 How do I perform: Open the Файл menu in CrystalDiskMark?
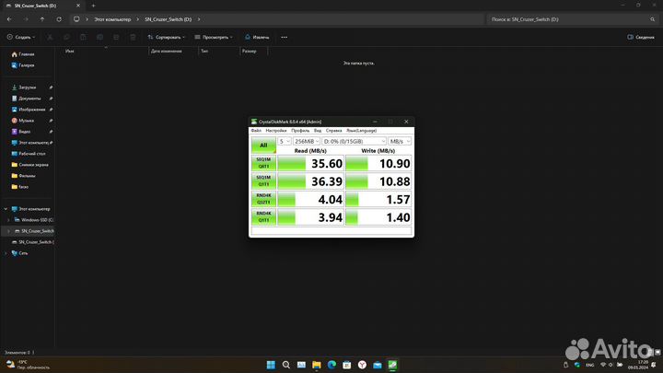(256, 131)
